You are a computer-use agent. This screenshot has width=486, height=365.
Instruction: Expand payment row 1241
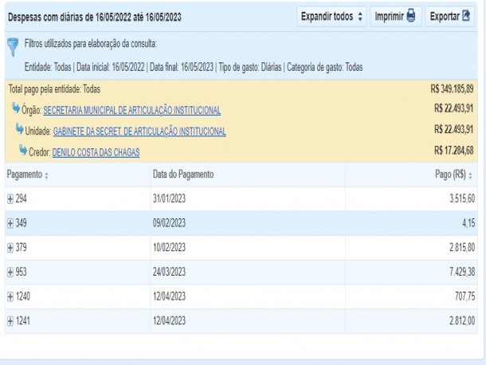click(10, 320)
